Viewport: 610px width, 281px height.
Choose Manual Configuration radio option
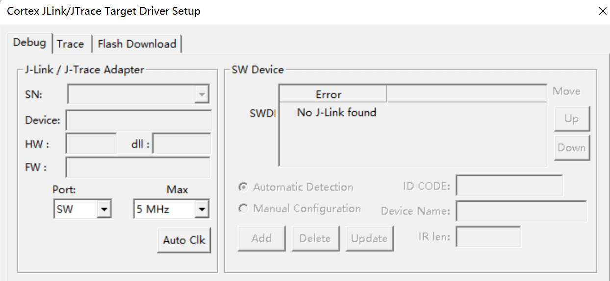coord(243,209)
